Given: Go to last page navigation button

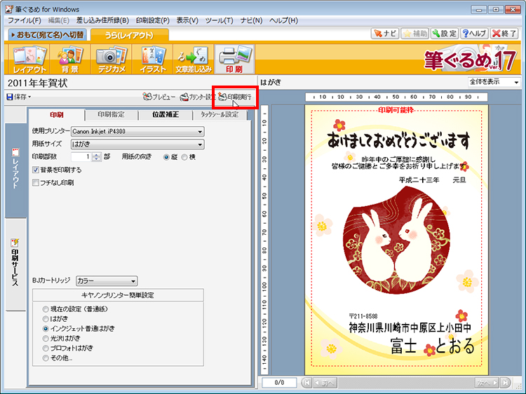Looking at the screenshot, I should coord(505,382).
